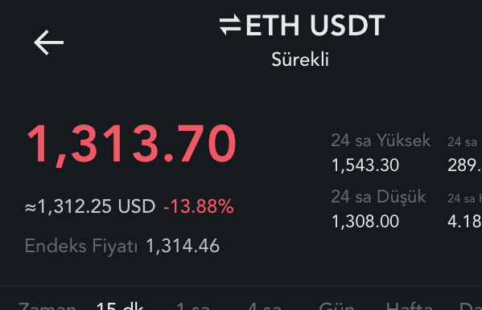
Task: Tap the swap arrows icon beside ETH USDT
Action: point(230,25)
